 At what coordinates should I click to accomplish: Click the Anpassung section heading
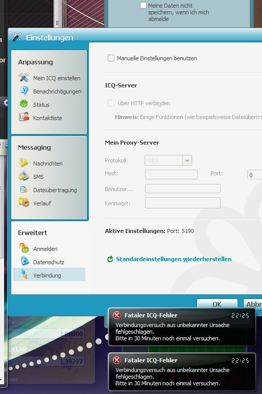coord(35,62)
